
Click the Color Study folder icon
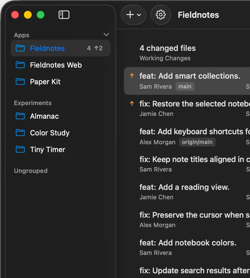tap(20, 133)
